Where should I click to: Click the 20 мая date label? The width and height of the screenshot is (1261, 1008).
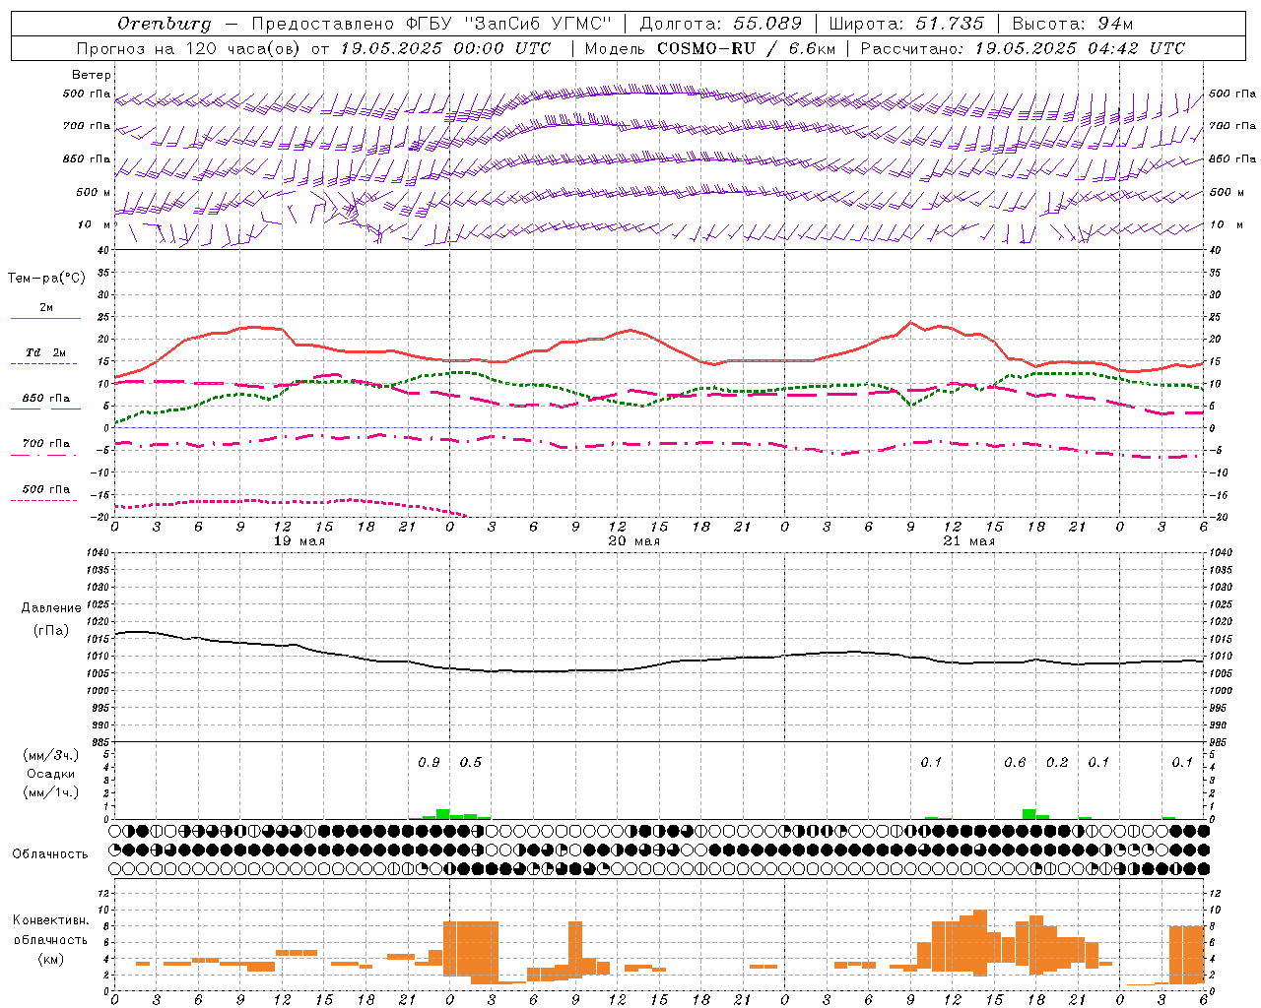[634, 540]
